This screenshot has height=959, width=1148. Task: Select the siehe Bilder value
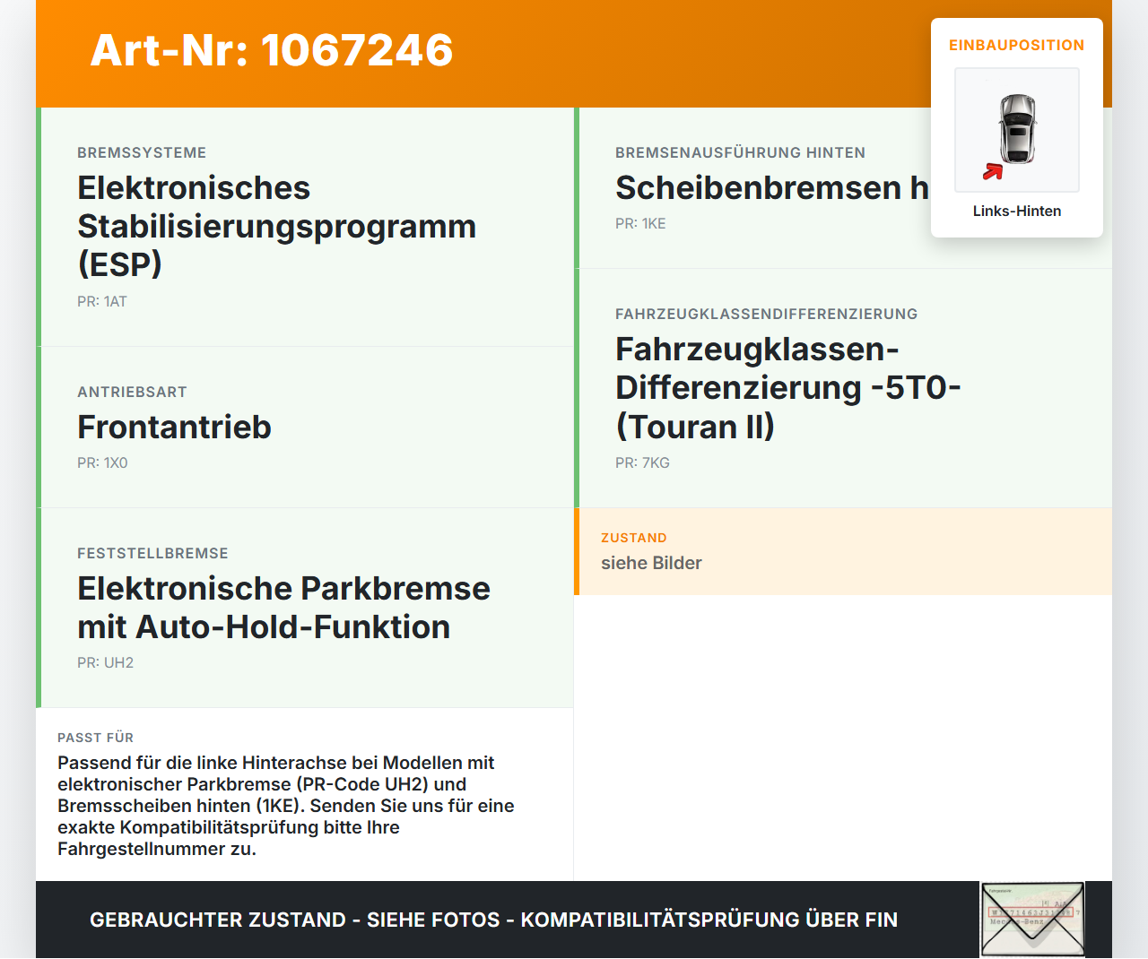click(x=651, y=563)
